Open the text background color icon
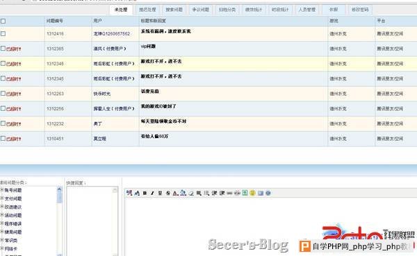The height and width of the screenshot is (256, 417). pyautogui.click(x=183, y=193)
